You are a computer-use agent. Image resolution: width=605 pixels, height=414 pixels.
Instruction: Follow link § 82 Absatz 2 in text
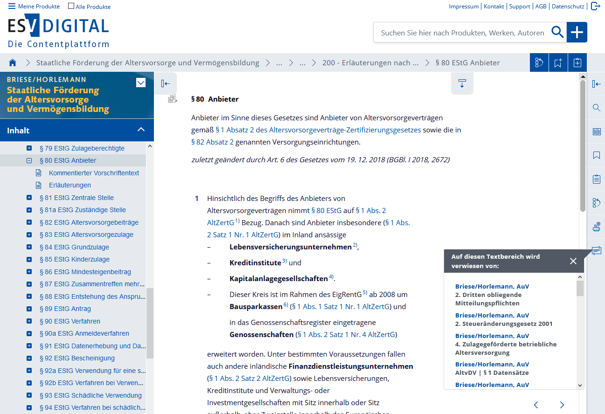212,142
